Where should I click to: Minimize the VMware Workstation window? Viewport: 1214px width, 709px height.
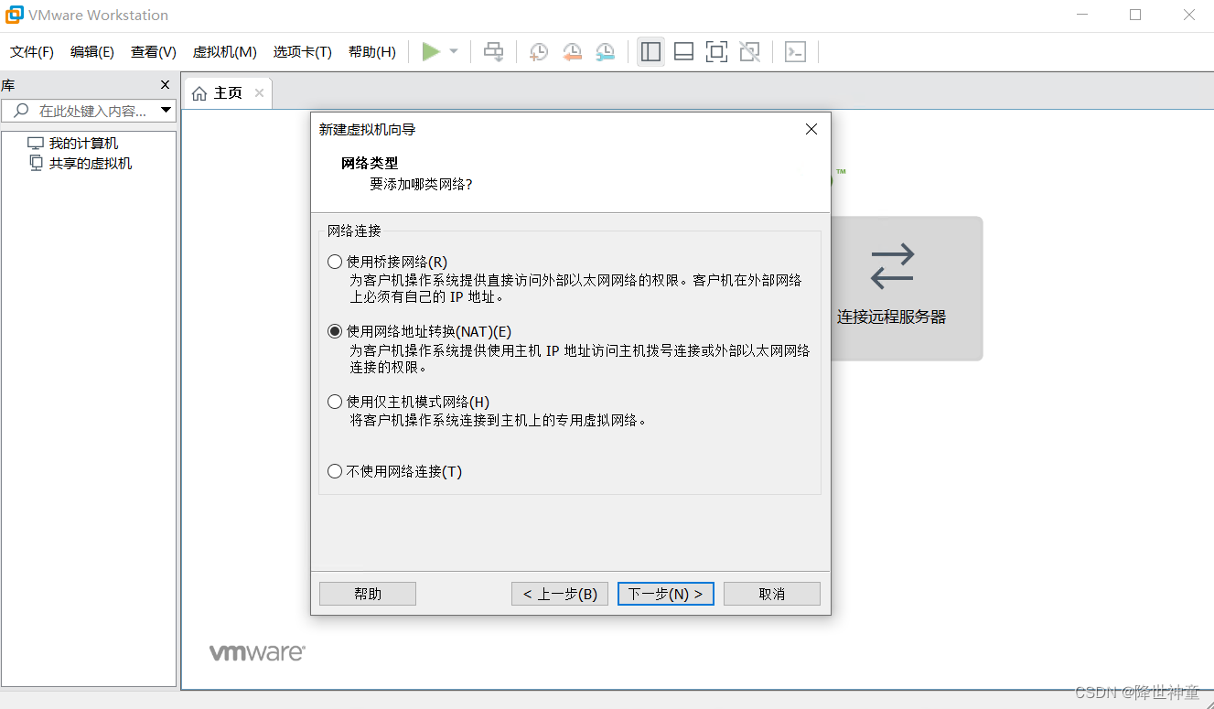coord(1081,15)
